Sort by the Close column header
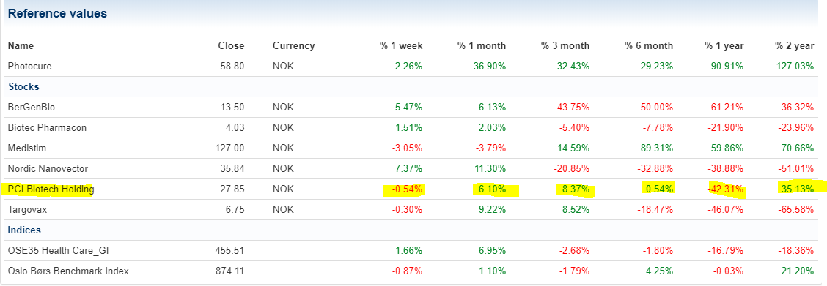 [232, 46]
